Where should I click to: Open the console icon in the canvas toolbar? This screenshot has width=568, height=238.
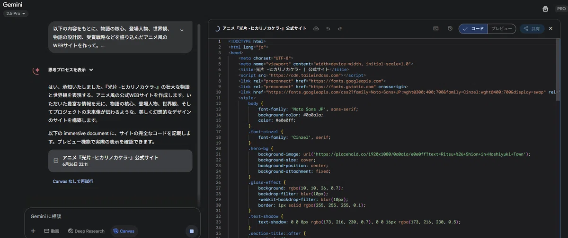point(436,29)
